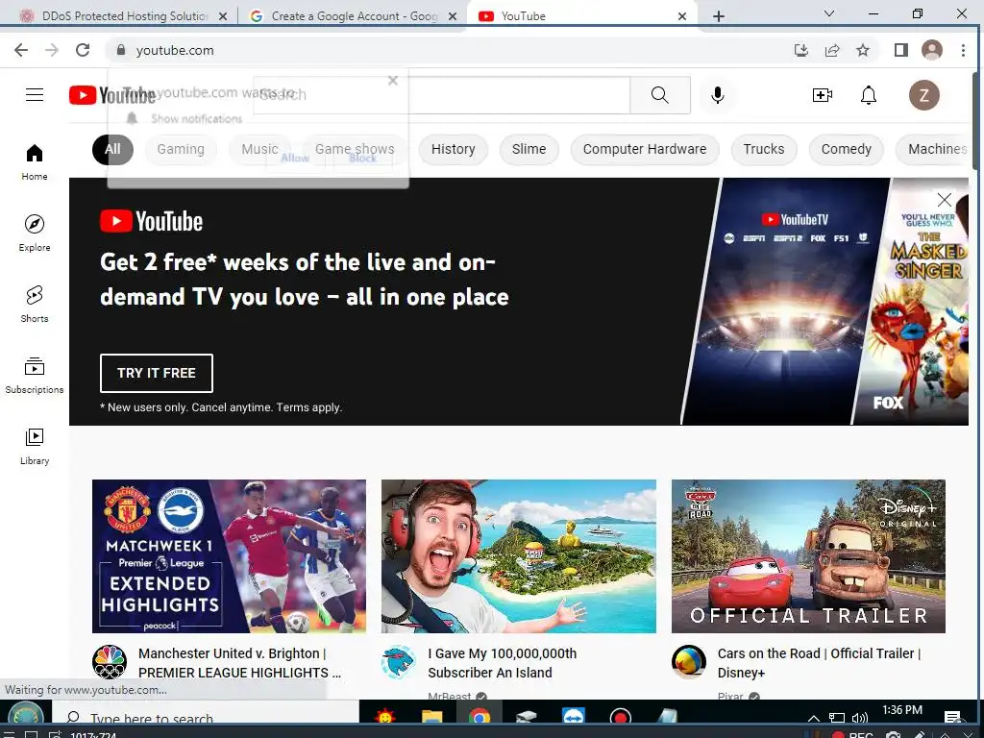The height and width of the screenshot is (738, 984).
Task: Open Explore in the sidebar
Action: pos(35,233)
